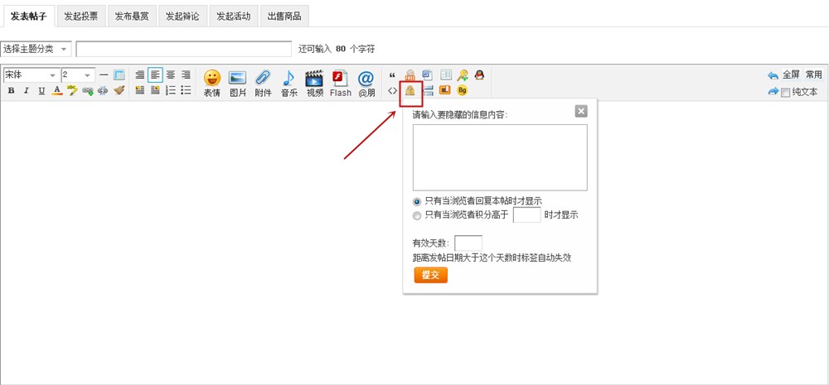
Task: Open the font size 2 dropdown
Action: (78, 75)
